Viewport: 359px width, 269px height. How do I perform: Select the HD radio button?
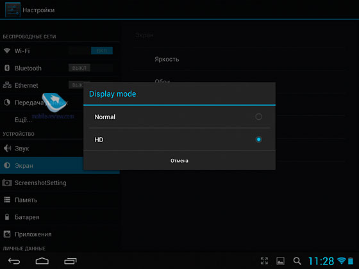pyautogui.click(x=258, y=140)
